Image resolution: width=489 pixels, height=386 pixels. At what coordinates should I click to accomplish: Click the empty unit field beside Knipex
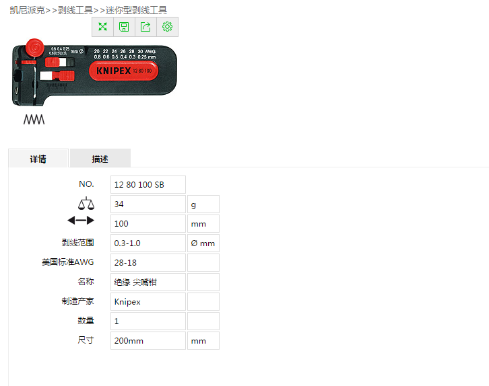coord(203,301)
